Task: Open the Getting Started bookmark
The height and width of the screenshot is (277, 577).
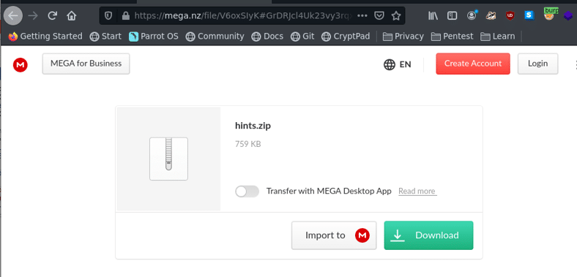Action: (45, 37)
